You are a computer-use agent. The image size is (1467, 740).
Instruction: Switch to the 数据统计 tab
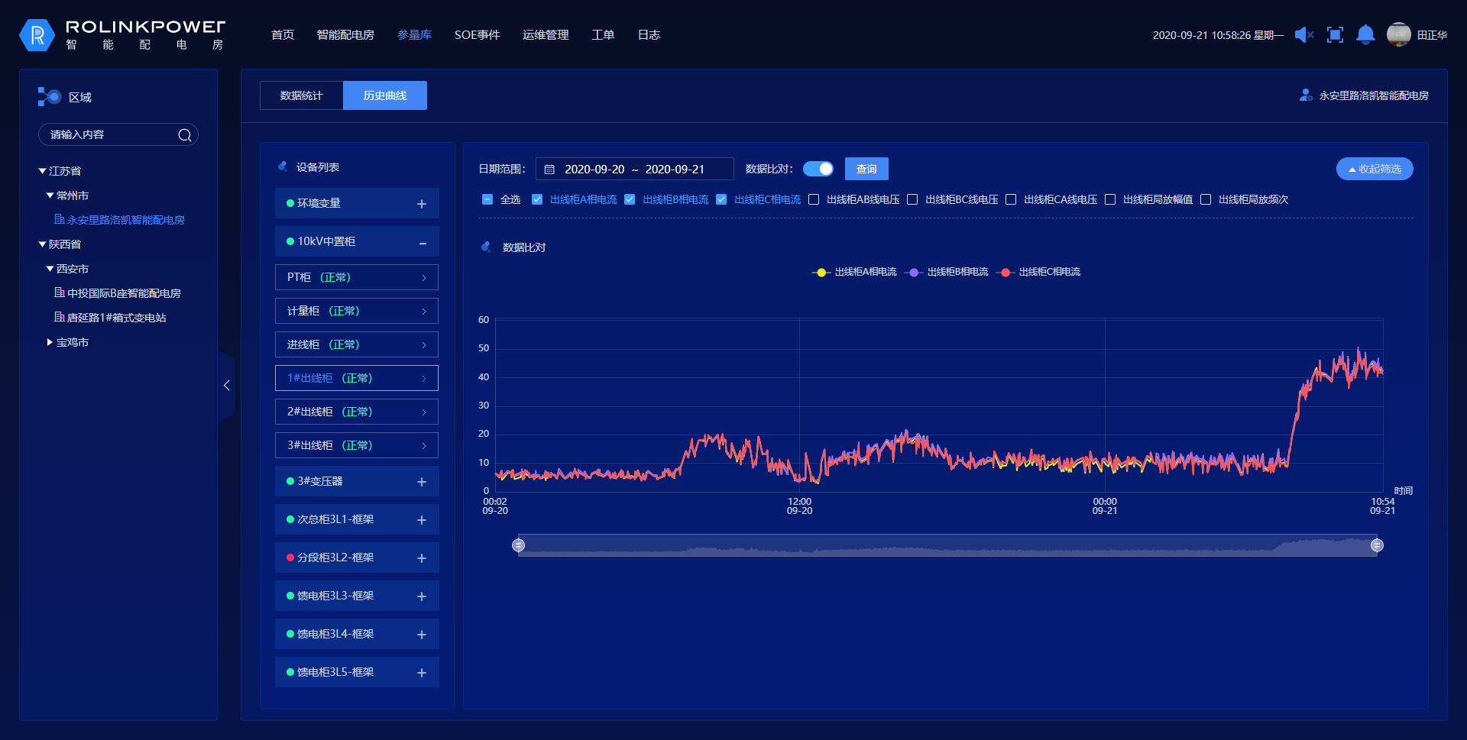(301, 96)
